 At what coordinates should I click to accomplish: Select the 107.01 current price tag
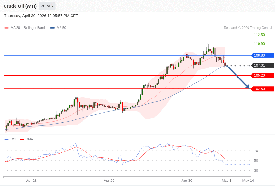(x=262, y=66)
